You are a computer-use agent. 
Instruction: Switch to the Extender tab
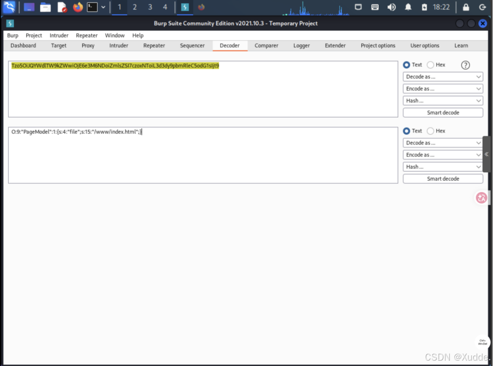point(335,45)
